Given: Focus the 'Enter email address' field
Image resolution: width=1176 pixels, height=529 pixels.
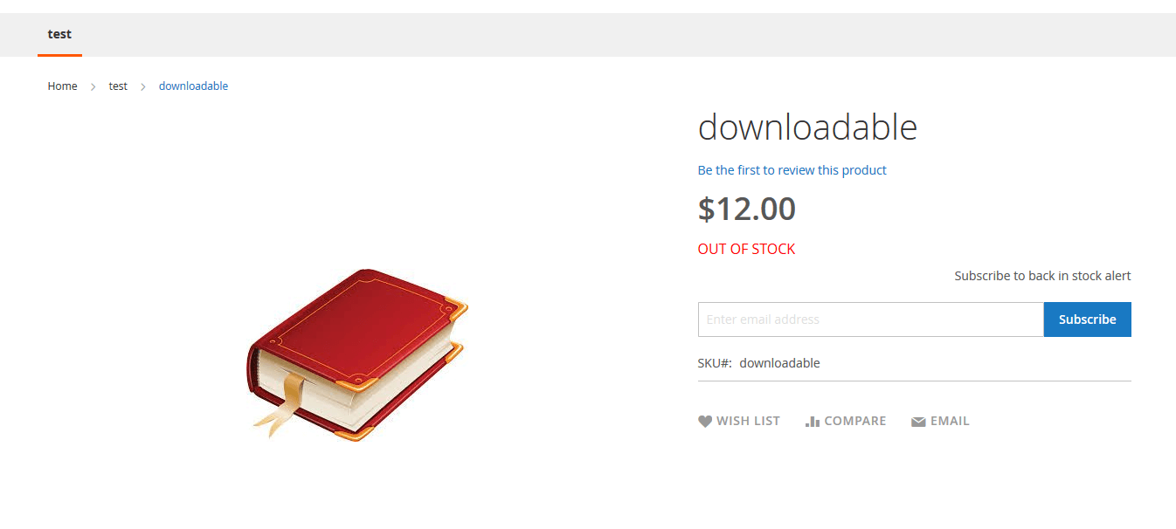Looking at the screenshot, I should click(x=870, y=319).
